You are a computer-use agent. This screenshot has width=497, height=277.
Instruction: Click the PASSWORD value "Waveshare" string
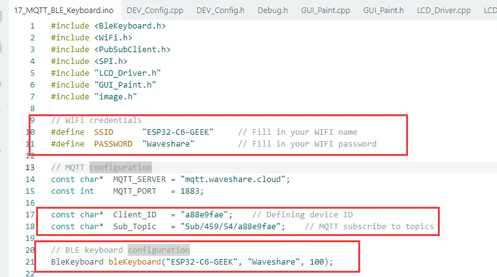pos(168,144)
